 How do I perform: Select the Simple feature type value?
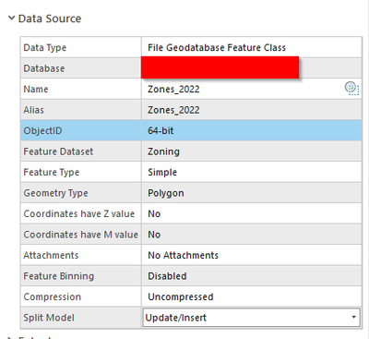tap(162, 172)
